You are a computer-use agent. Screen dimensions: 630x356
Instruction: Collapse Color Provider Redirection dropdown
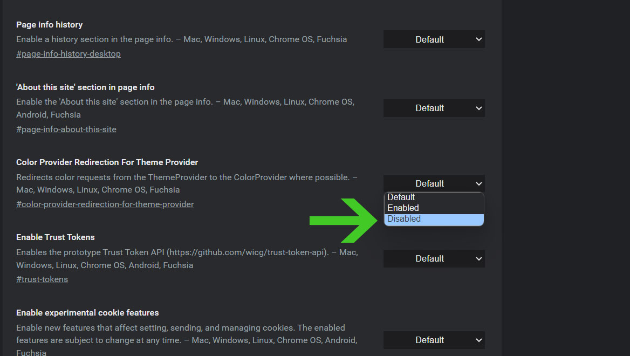[x=434, y=183]
